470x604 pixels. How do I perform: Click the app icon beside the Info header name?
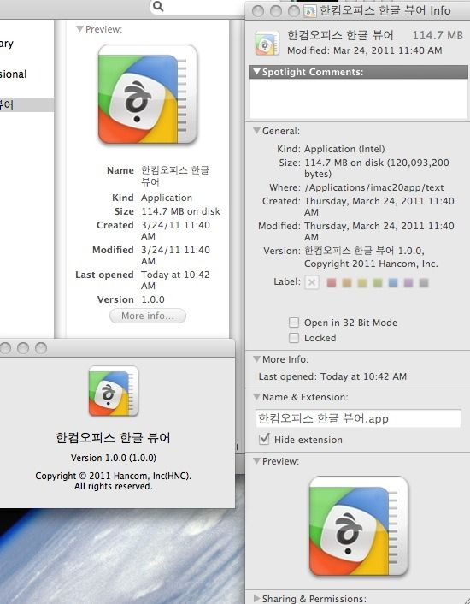click(x=267, y=43)
